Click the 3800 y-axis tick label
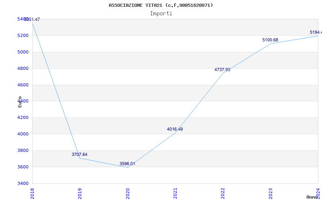Image resolution: width=322 pixels, height=201 pixels. pos(23,150)
